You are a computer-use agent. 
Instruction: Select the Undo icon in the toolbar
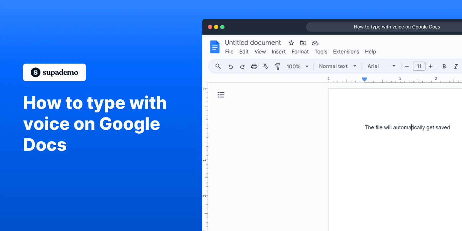tap(231, 66)
